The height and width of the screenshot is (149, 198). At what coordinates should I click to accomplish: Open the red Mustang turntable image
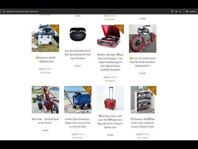(x=110, y=36)
